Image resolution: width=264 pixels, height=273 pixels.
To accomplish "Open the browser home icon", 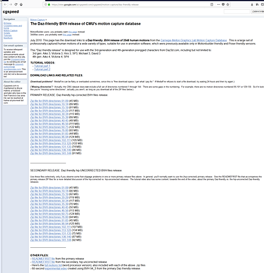I will tap(21, 4).
